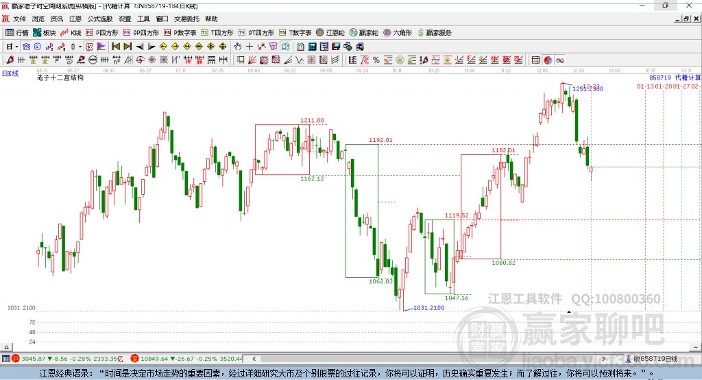Toggle the infinity symbol icon
The height and width of the screenshot is (380, 702).
point(560,60)
